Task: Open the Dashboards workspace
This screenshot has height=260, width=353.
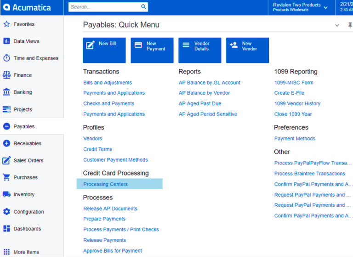Action: pyautogui.click(x=27, y=229)
